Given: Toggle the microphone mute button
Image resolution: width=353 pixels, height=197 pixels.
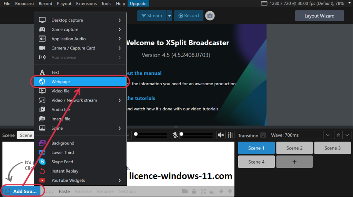Looking at the screenshot, I should pos(175,135).
